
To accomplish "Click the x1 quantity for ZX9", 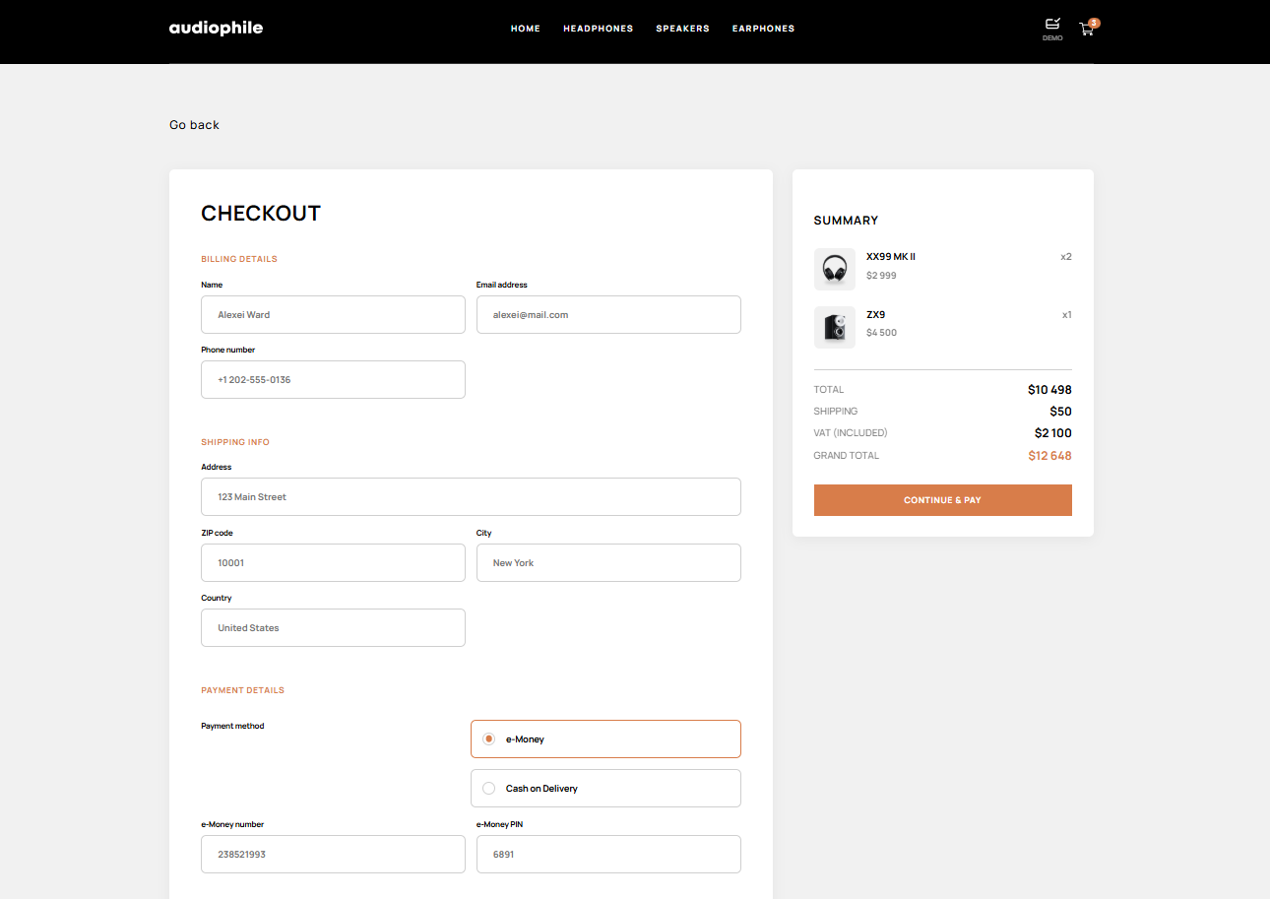I will pos(1067,315).
